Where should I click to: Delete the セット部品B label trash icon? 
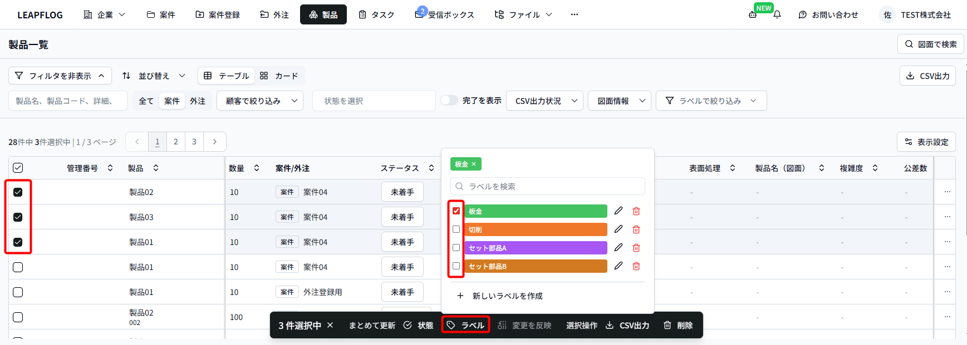(636, 266)
